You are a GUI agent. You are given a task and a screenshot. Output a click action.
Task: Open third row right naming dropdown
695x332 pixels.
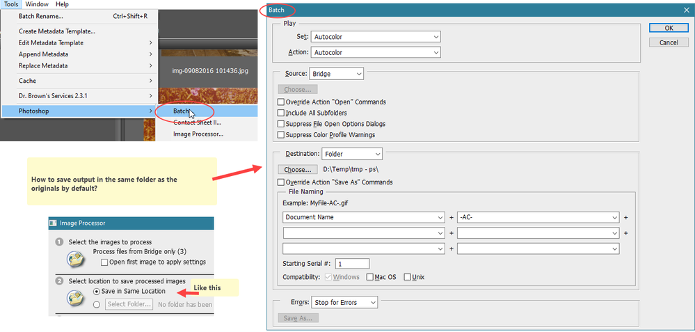(538, 248)
